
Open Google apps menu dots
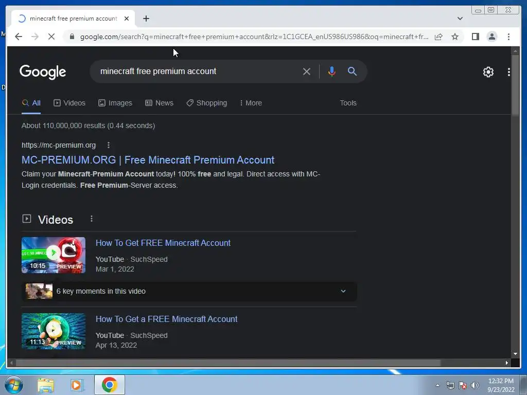(x=508, y=72)
